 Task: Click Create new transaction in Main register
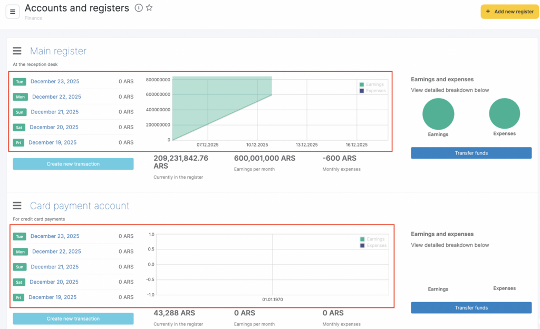coord(73,164)
